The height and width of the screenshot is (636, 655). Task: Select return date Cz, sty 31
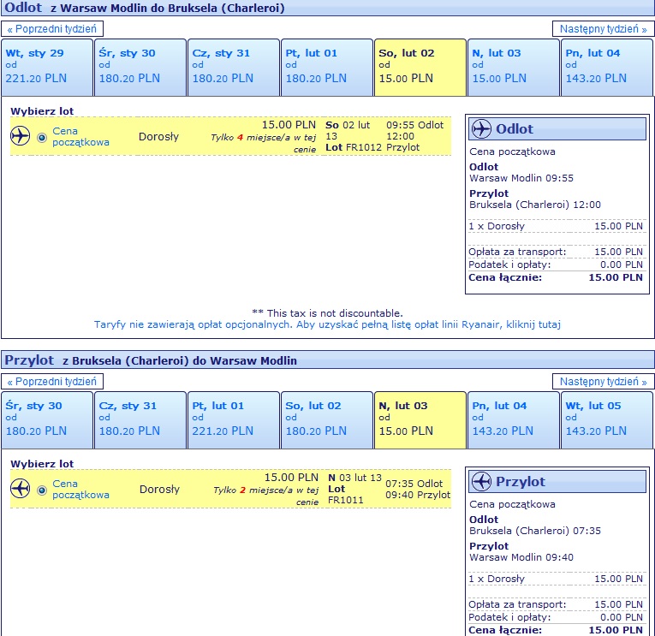140,419
